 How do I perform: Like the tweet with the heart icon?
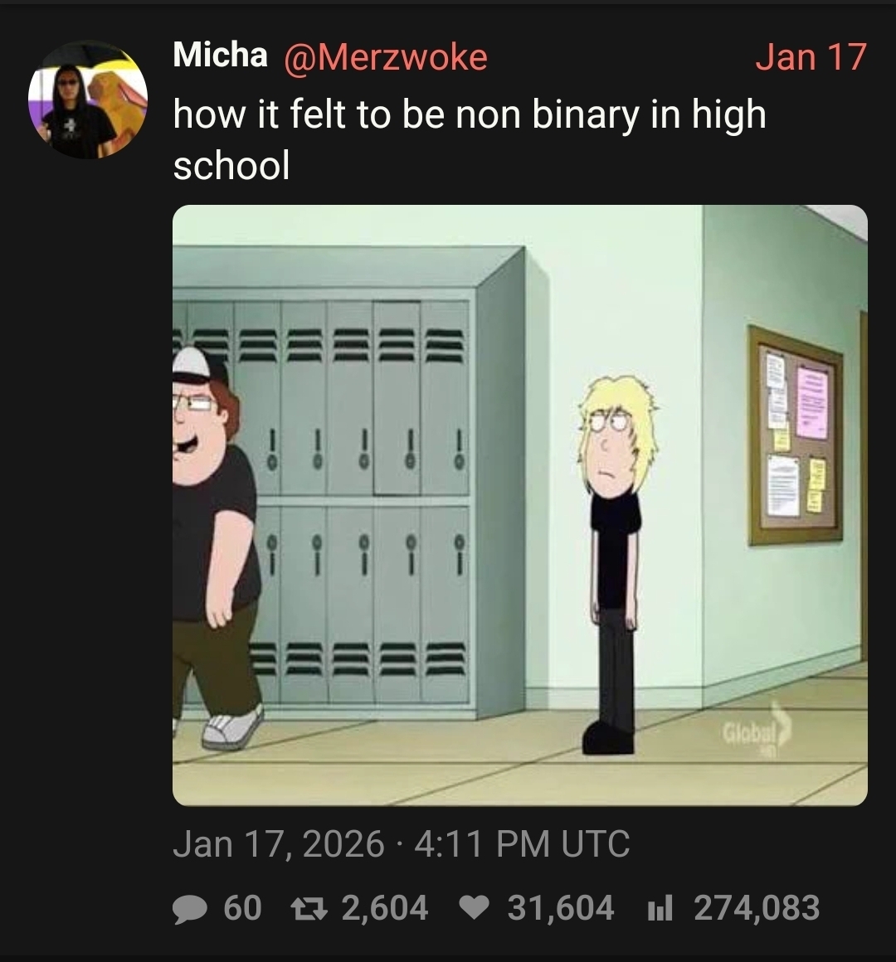[x=475, y=909]
